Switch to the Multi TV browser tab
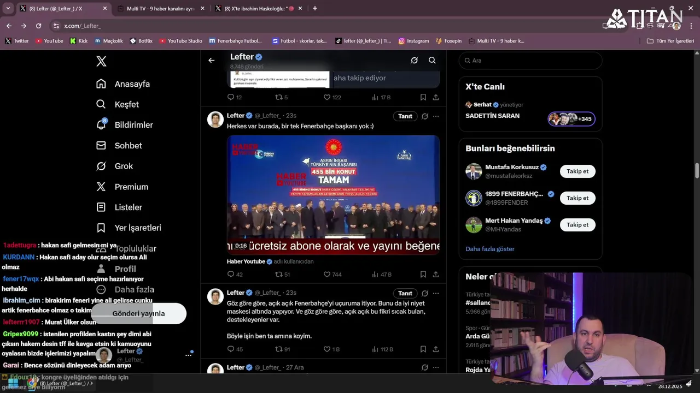 pos(160,9)
